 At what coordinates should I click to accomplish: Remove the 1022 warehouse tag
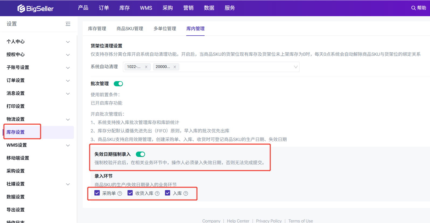(146, 67)
